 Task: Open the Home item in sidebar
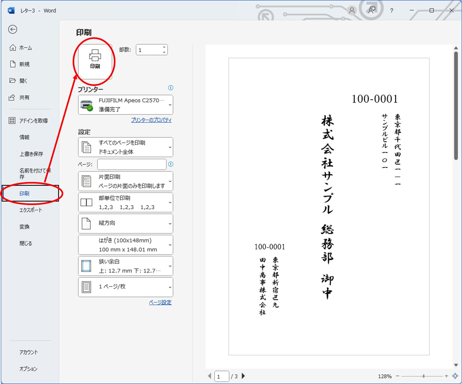click(25, 48)
